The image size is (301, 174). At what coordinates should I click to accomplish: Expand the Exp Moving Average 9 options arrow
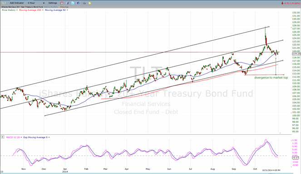click(x=49, y=137)
